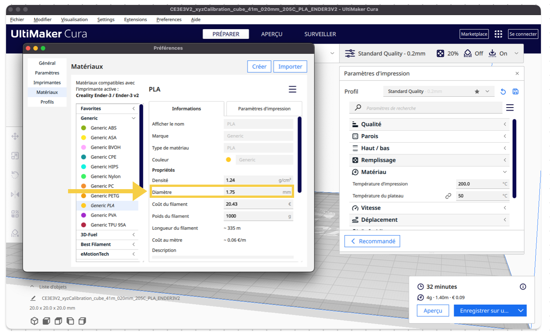Open print settings visibility hamburger menu
550x336 pixels.
tap(510, 108)
